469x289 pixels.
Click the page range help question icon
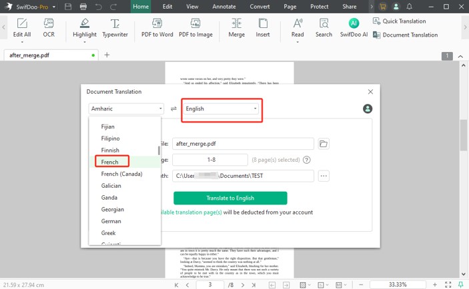click(307, 160)
